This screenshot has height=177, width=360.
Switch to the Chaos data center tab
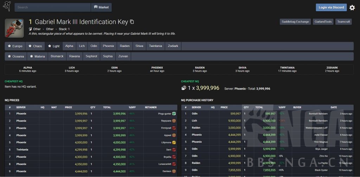click(x=35, y=46)
